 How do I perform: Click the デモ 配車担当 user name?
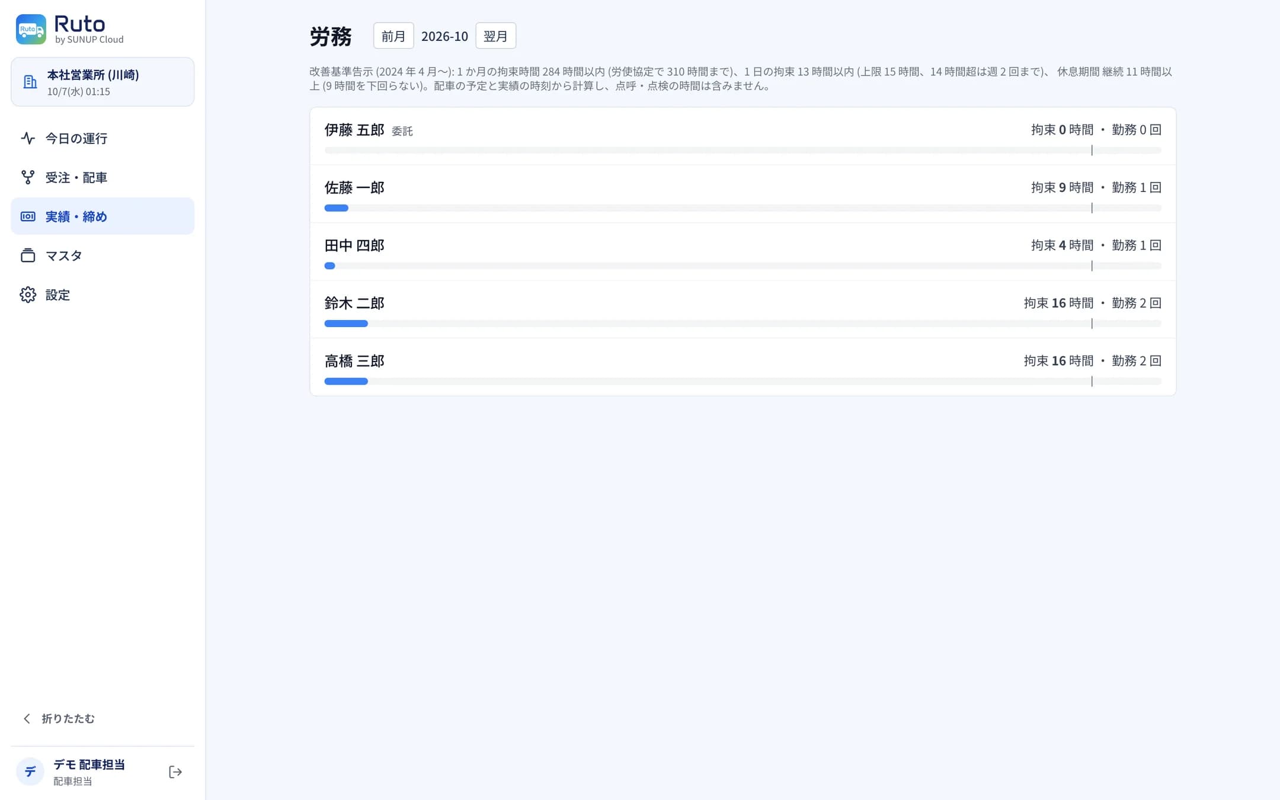(89, 764)
